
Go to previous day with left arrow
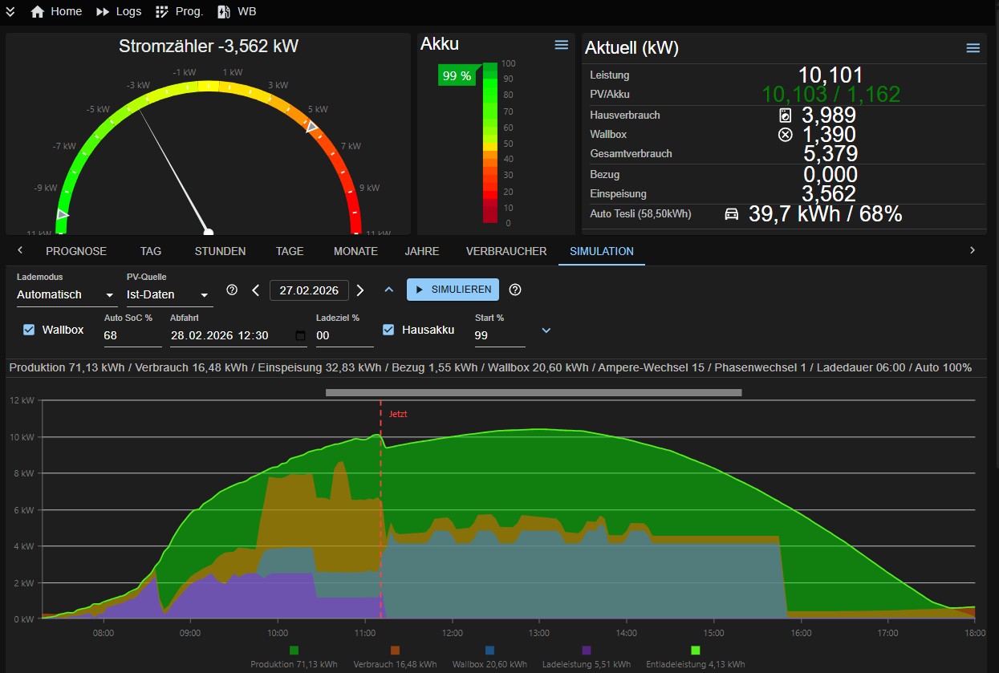pyautogui.click(x=256, y=290)
